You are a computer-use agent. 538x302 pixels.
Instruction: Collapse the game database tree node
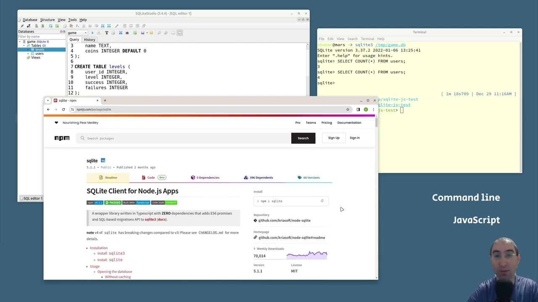[20, 42]
